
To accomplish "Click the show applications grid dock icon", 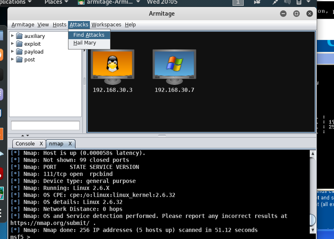I will click(1, 213).
